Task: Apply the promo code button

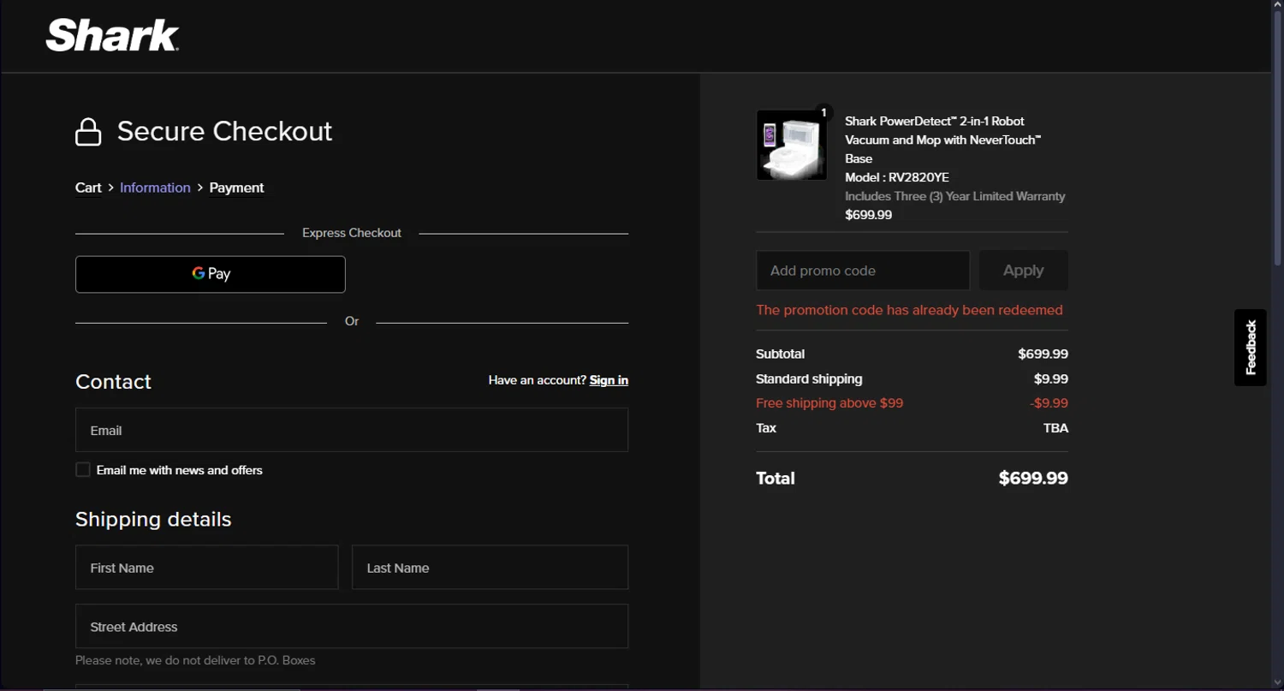Action: pos(1023,271)
